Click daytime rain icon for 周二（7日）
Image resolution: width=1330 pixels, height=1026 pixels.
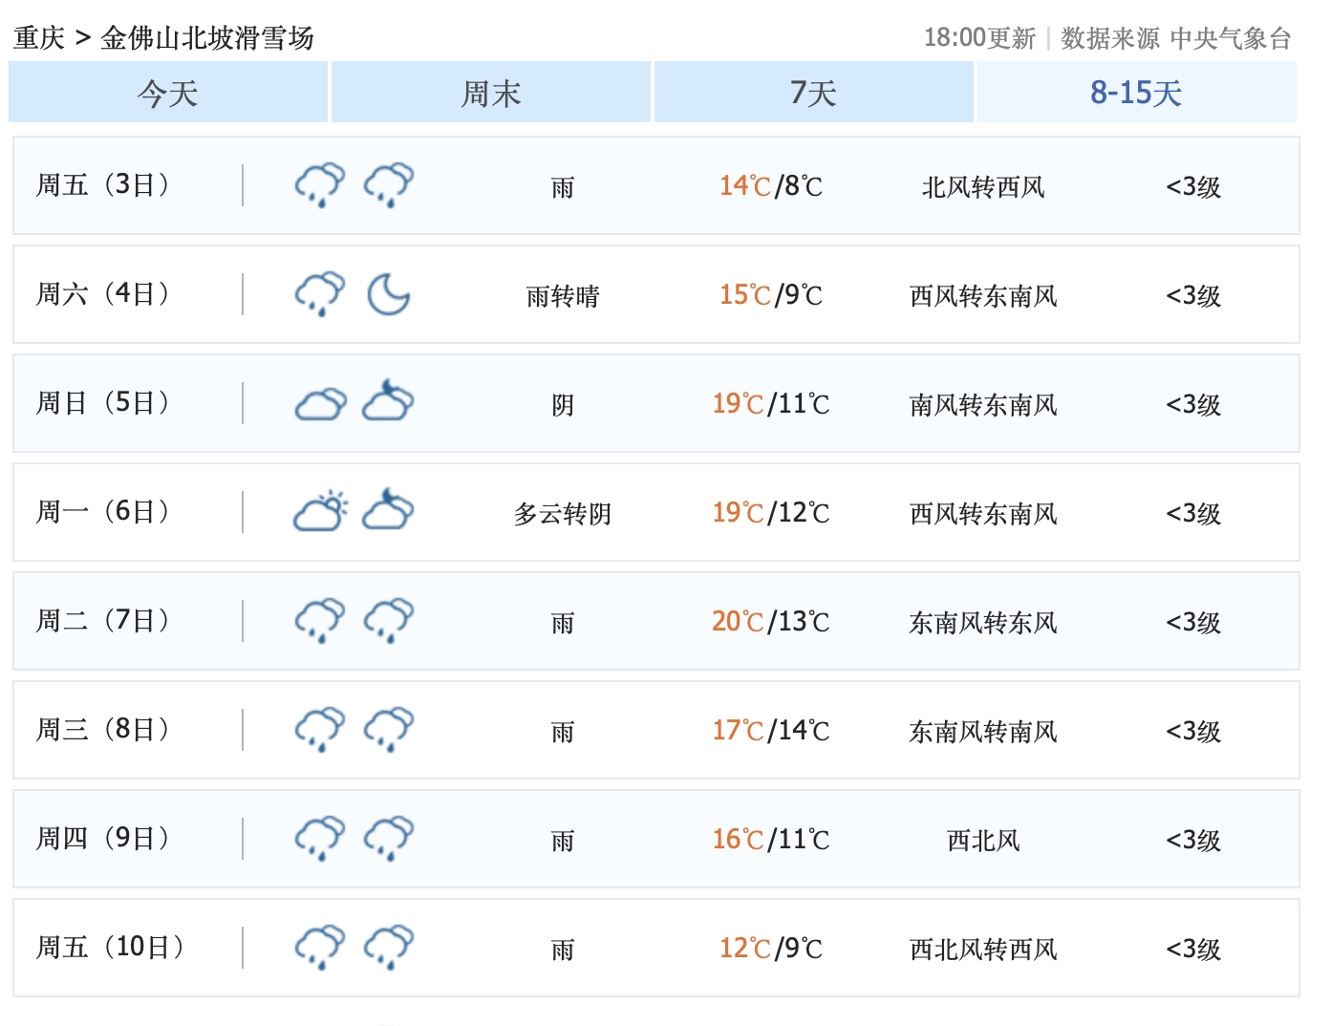pos(320,621)
